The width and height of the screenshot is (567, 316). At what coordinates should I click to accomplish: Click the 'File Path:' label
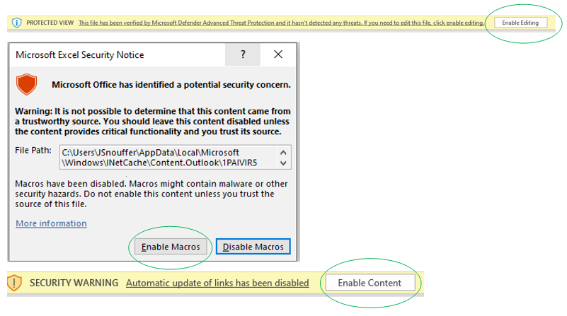point(33,151)
